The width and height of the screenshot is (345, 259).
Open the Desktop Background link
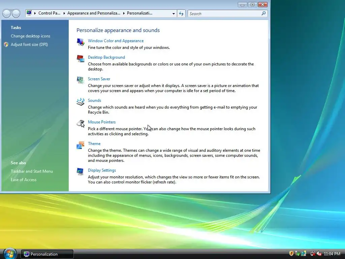click(106, 57)
